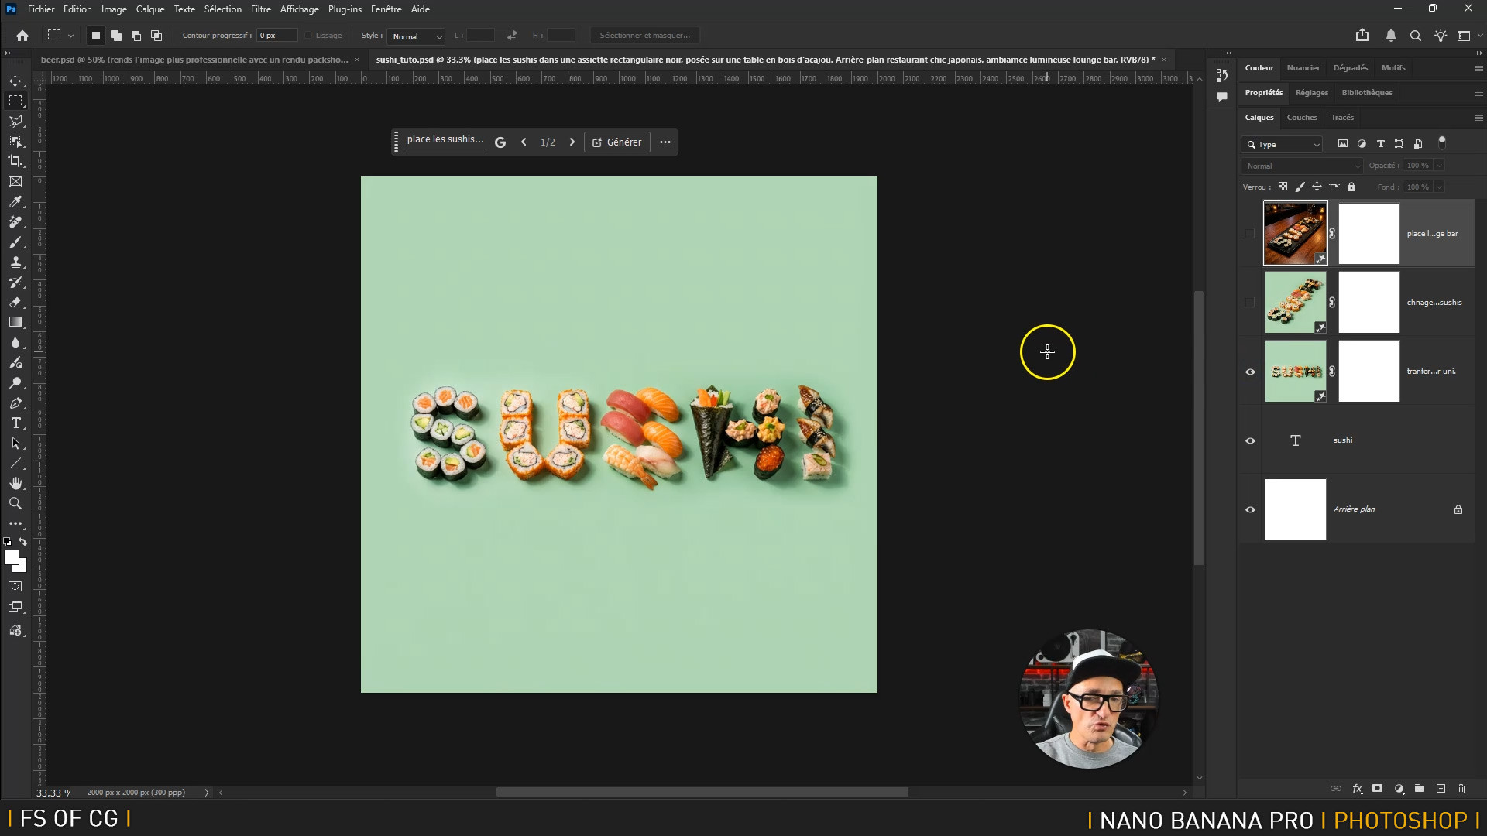Click the chnage...sushis layer thumbnail

pyautogui.click(x=1295, y=303)
